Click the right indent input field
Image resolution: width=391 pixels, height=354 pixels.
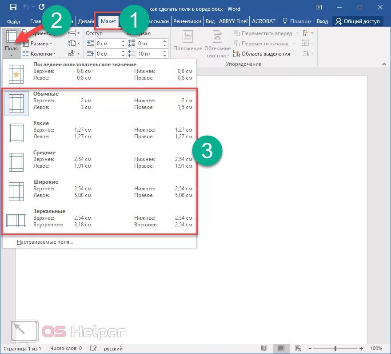108,54
